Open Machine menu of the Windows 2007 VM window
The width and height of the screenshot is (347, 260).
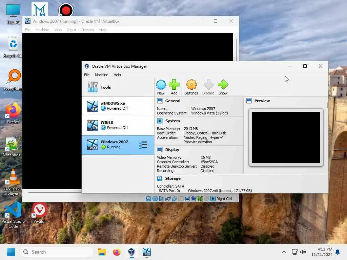42,30
